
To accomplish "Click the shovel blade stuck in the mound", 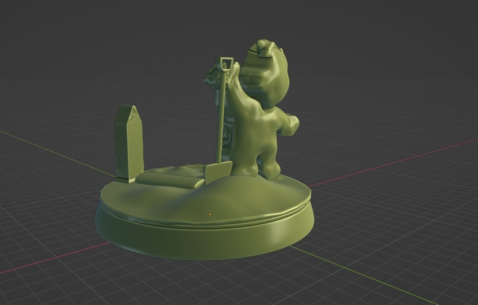I will (218, 172).
